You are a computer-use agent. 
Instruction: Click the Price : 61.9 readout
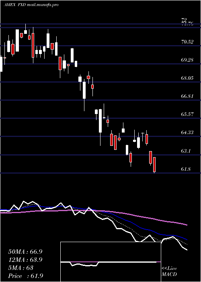tap(25, 276)
